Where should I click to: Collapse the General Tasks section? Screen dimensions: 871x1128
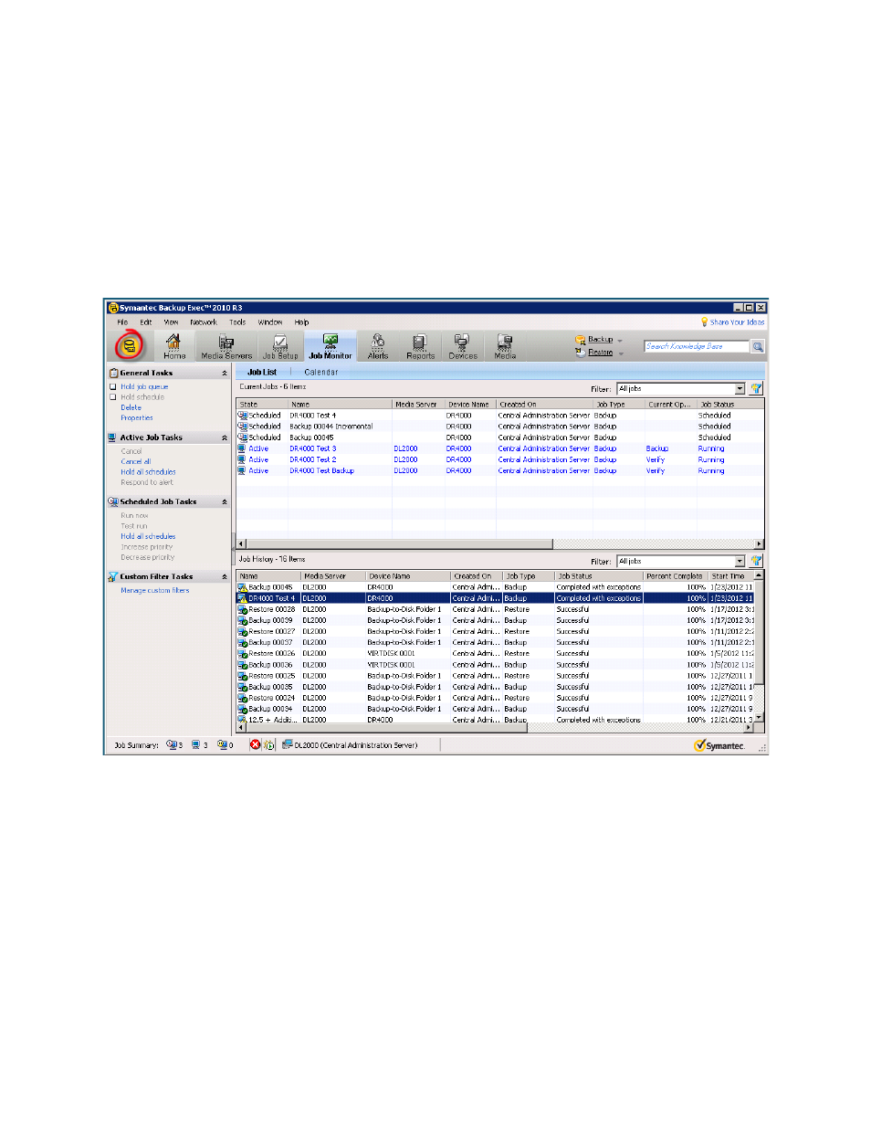click(x=225, y=373)
